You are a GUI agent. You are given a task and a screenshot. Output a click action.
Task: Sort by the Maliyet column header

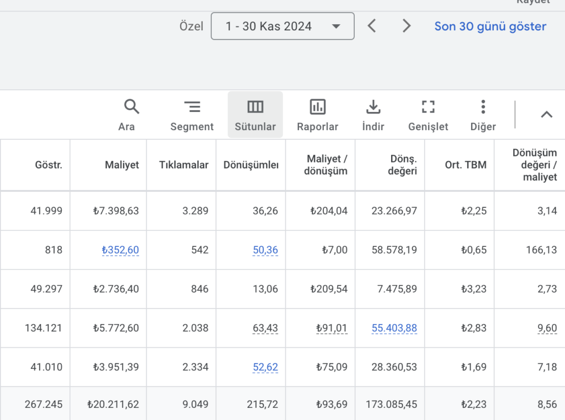pyautogui.click(x=123, y=165)
